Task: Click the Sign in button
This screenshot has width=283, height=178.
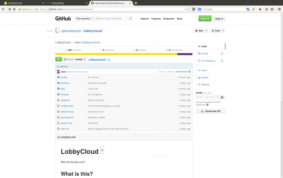Action: (219, 19)
